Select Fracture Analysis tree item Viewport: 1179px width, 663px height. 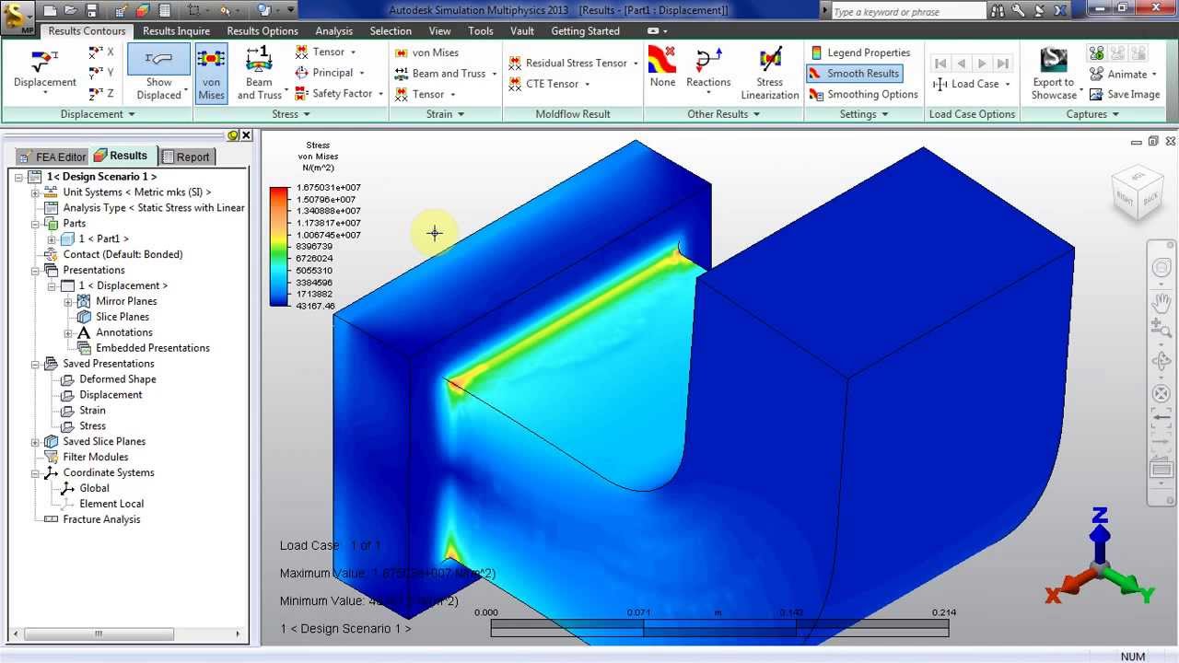101,519
